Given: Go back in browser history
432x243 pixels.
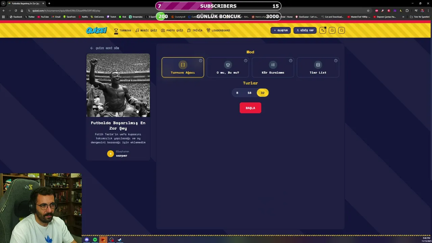Looking at the screenshot, I should coord(4,10).
